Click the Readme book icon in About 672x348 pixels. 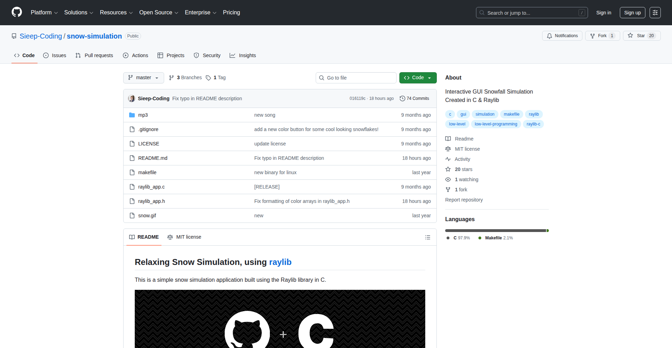[448, 139]
